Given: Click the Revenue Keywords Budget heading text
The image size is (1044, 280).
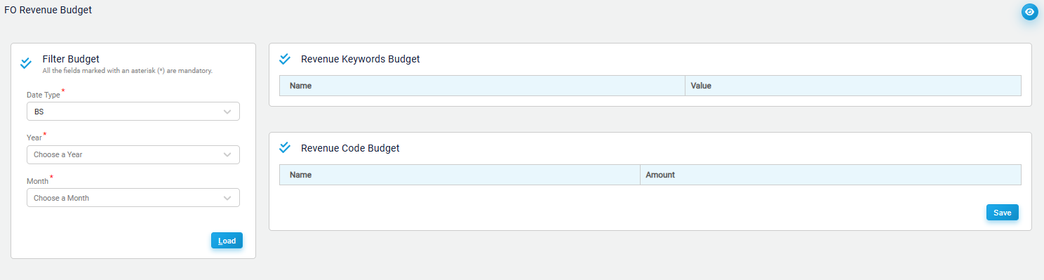Looking at the screenshot, I should (361, 59).
